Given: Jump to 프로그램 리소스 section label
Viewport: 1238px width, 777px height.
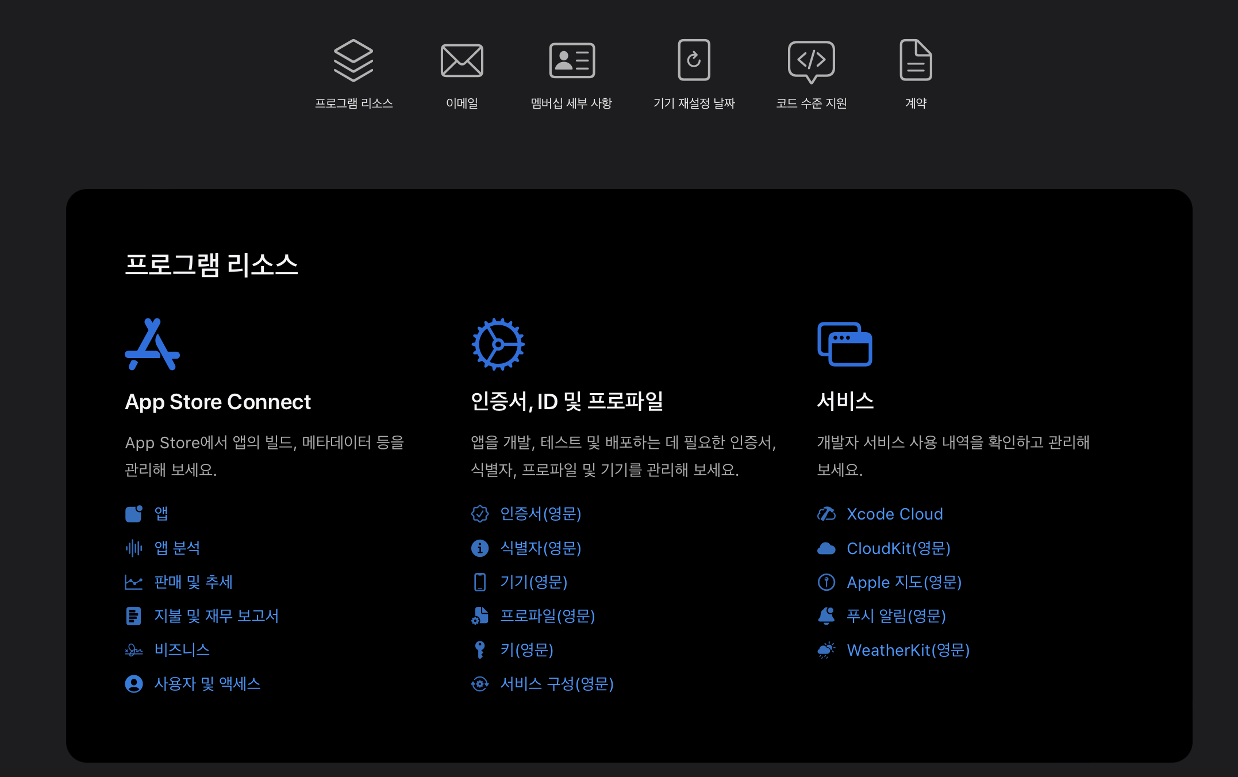Looking at the screenshot, I should click(x=353, y=103).
